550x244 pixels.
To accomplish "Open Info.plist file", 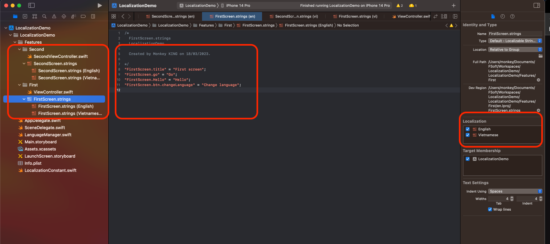I will [x=30, y=163].
